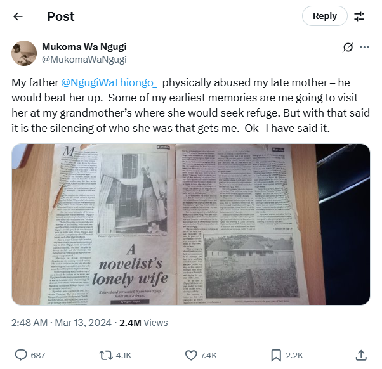Click the 687 replies count
382x369 pixels.
click(38, 355)
